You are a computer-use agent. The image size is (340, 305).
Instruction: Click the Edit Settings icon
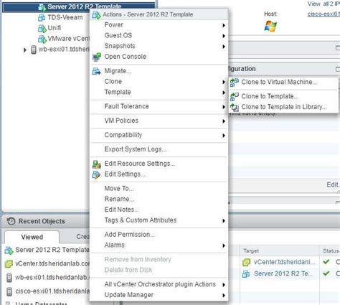coord(96,174)
